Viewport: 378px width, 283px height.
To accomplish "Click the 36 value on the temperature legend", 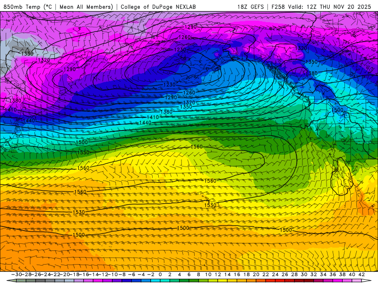I will pos(333,275).
